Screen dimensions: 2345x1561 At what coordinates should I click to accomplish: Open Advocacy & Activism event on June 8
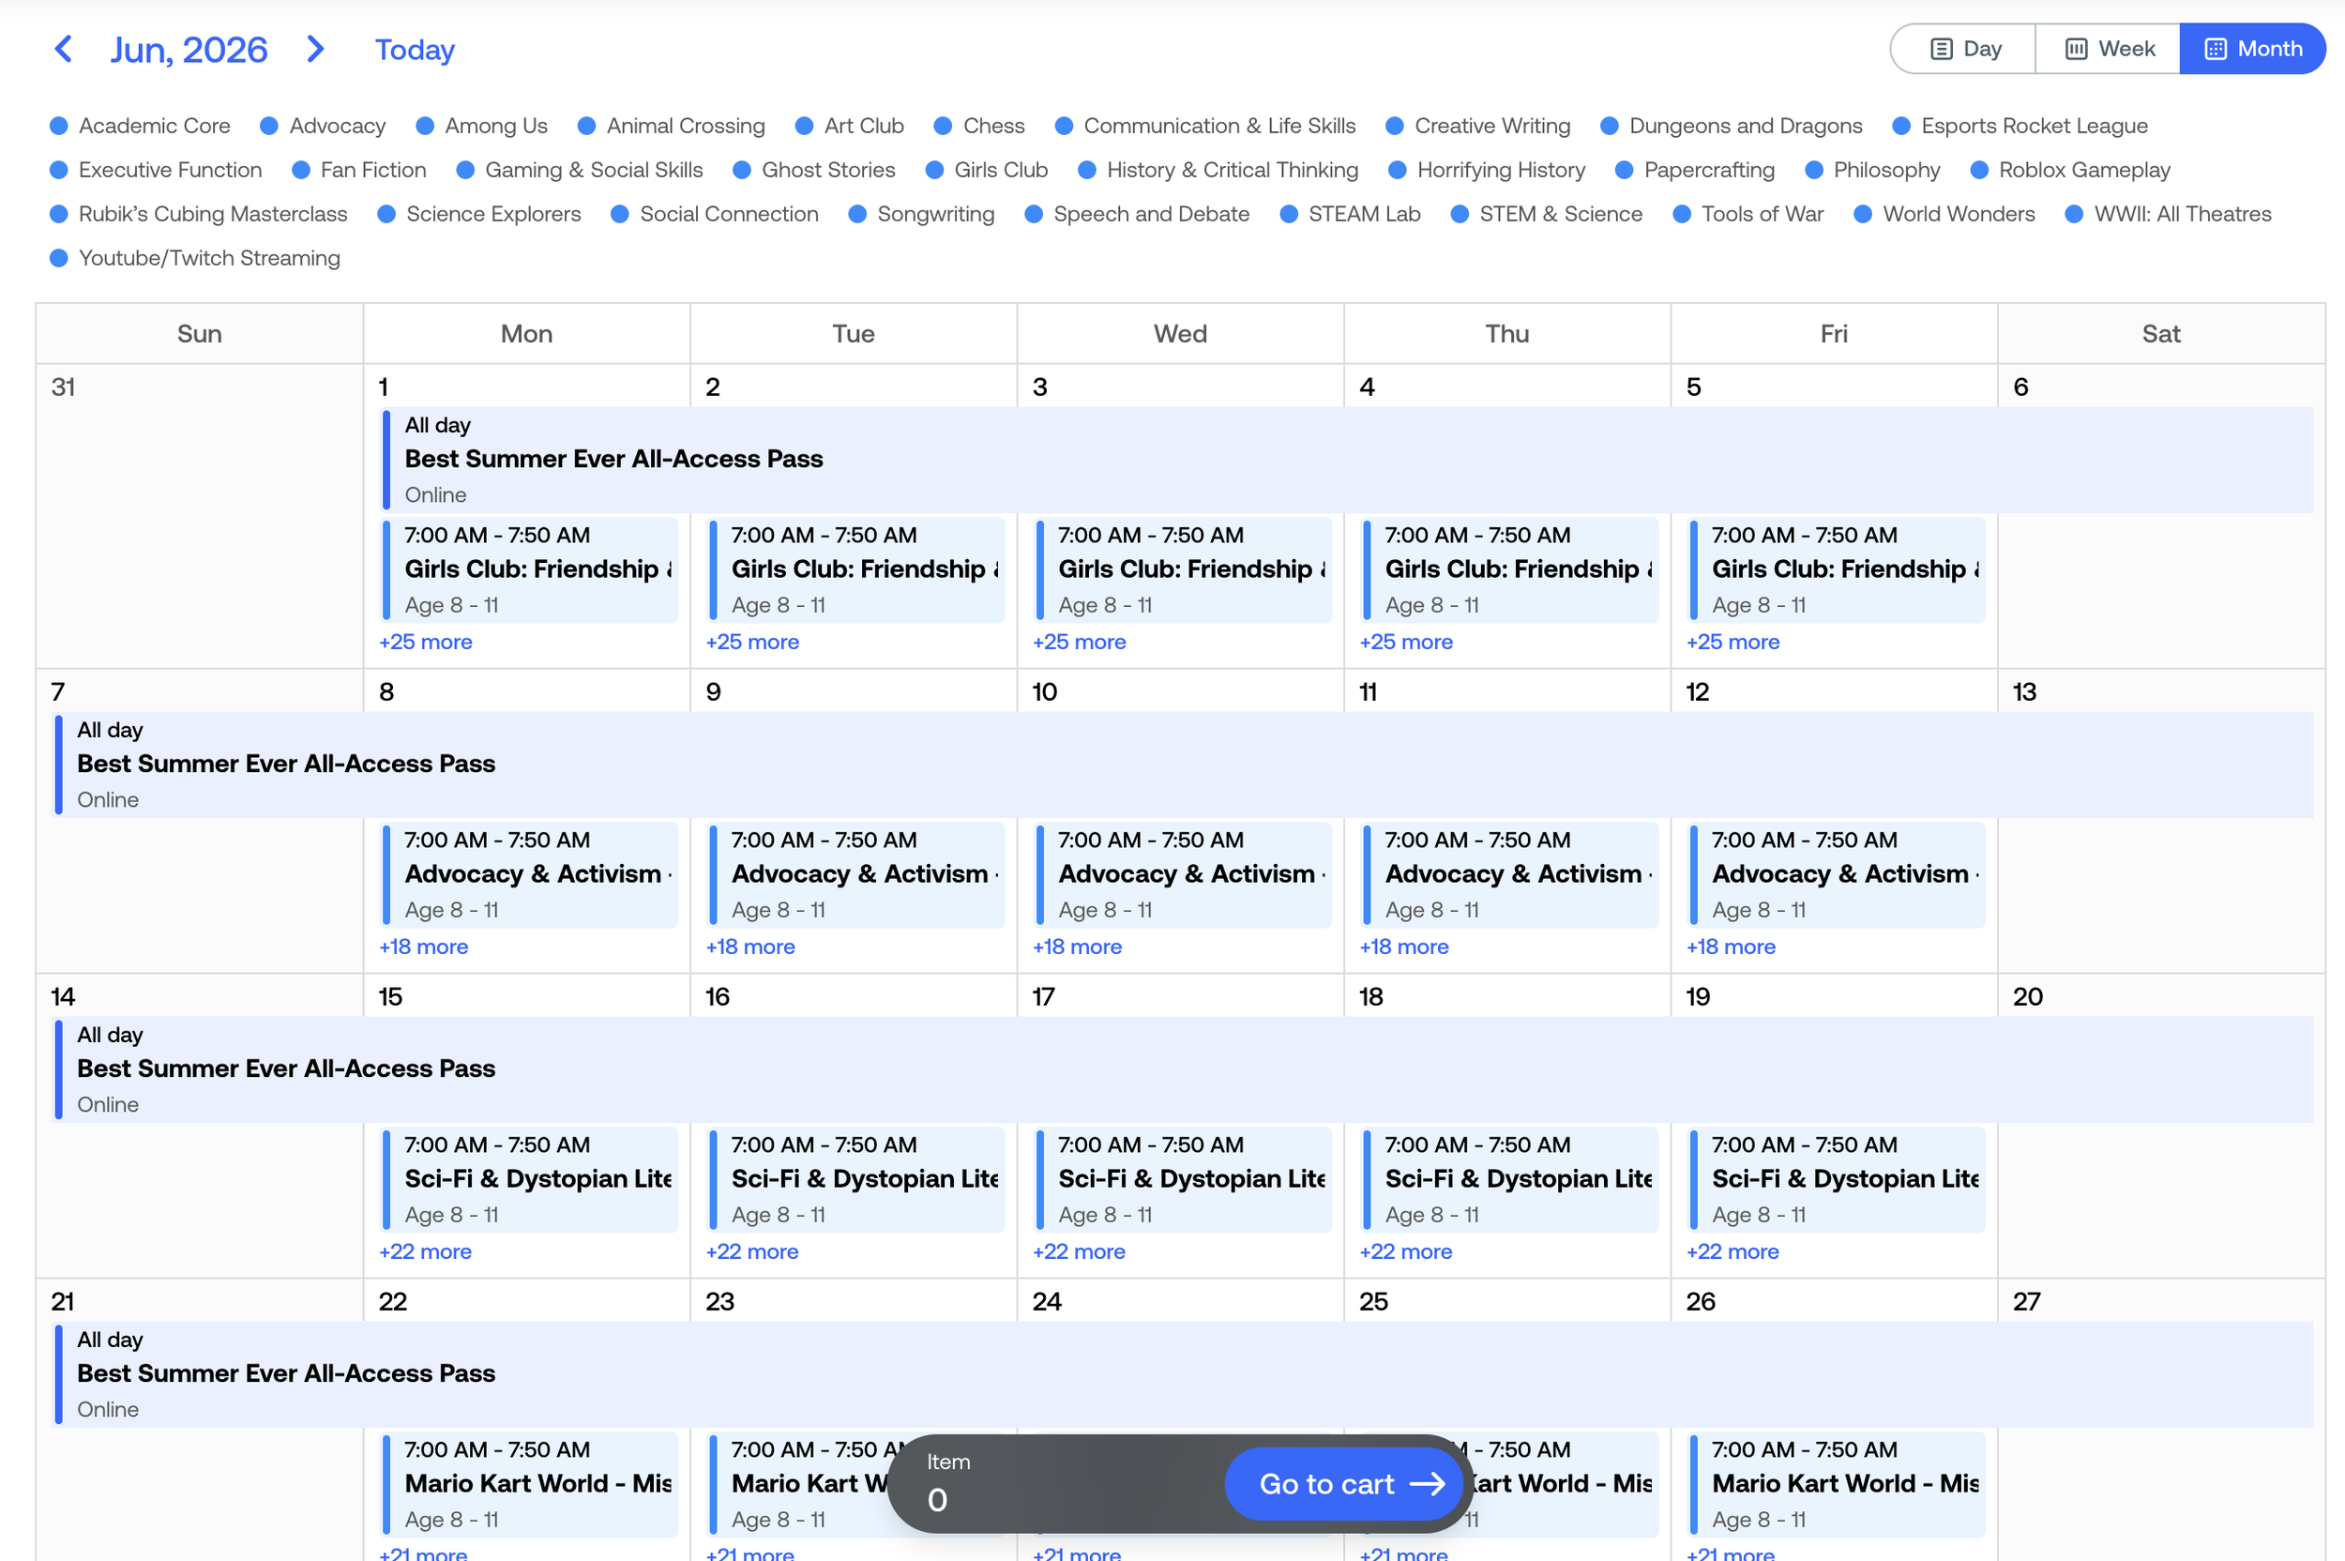(x=531, y=874)
